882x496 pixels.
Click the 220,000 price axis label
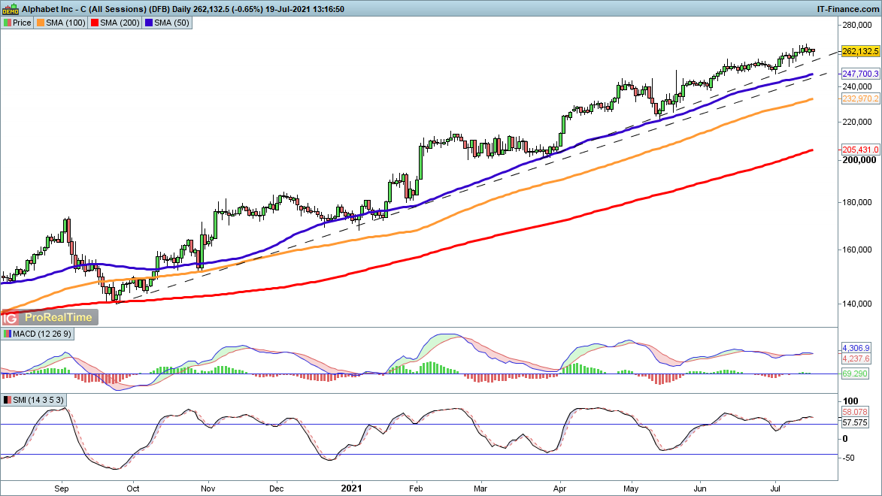click(857, 122)
